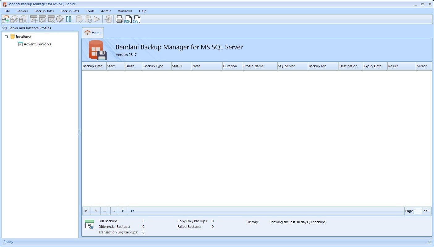Click the database refresh/restore icon
Screen dimensions: 434x247
pos(88,19)
